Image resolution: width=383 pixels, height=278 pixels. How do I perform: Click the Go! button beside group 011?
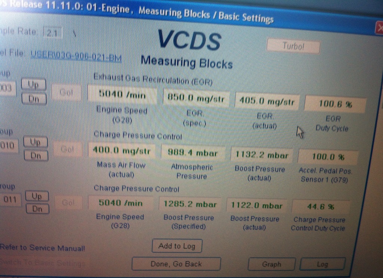tap(68, 202)
